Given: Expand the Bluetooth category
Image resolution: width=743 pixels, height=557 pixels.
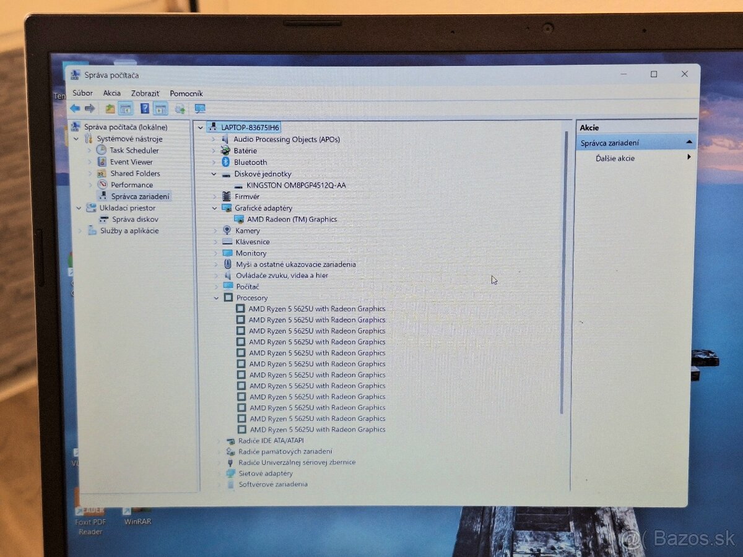Looking at the screenshot, I should tap(214, 162).
